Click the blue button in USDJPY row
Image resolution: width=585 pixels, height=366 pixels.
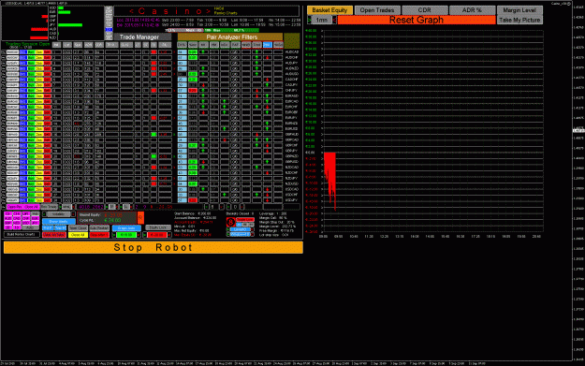click(23, 200)
